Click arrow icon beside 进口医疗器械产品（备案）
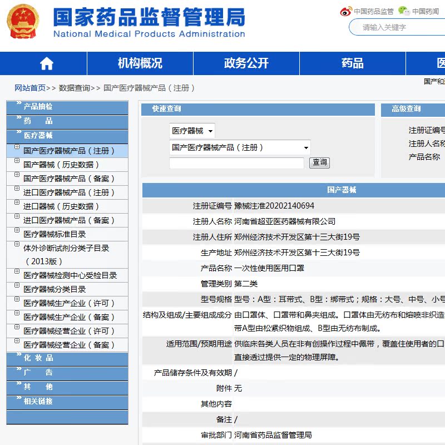Image resolution: width=445 pixels, height=445 pixels. (x=17, y=216)
